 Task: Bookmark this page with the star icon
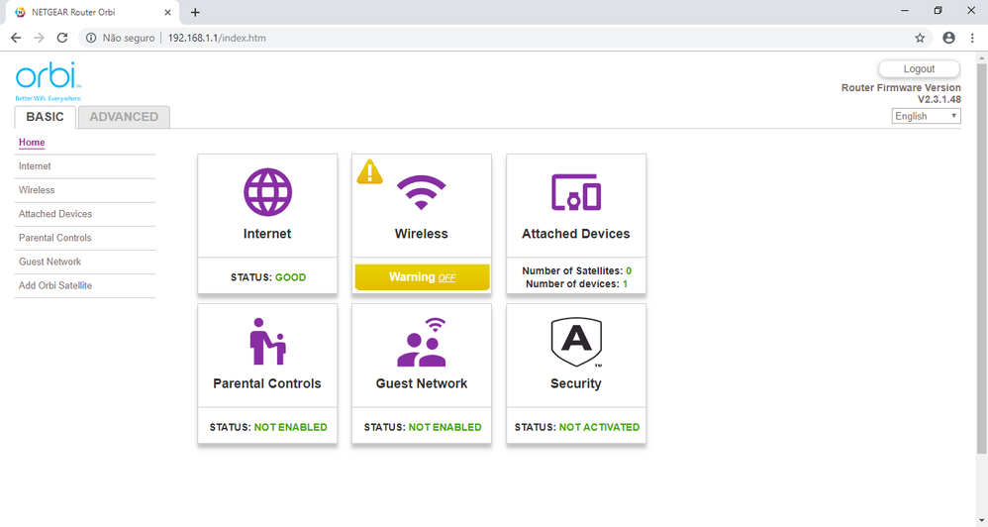pyautogui.click(x=920, y=38)
